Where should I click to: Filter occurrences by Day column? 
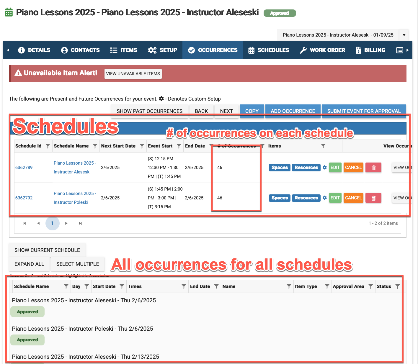pos(87,286)
